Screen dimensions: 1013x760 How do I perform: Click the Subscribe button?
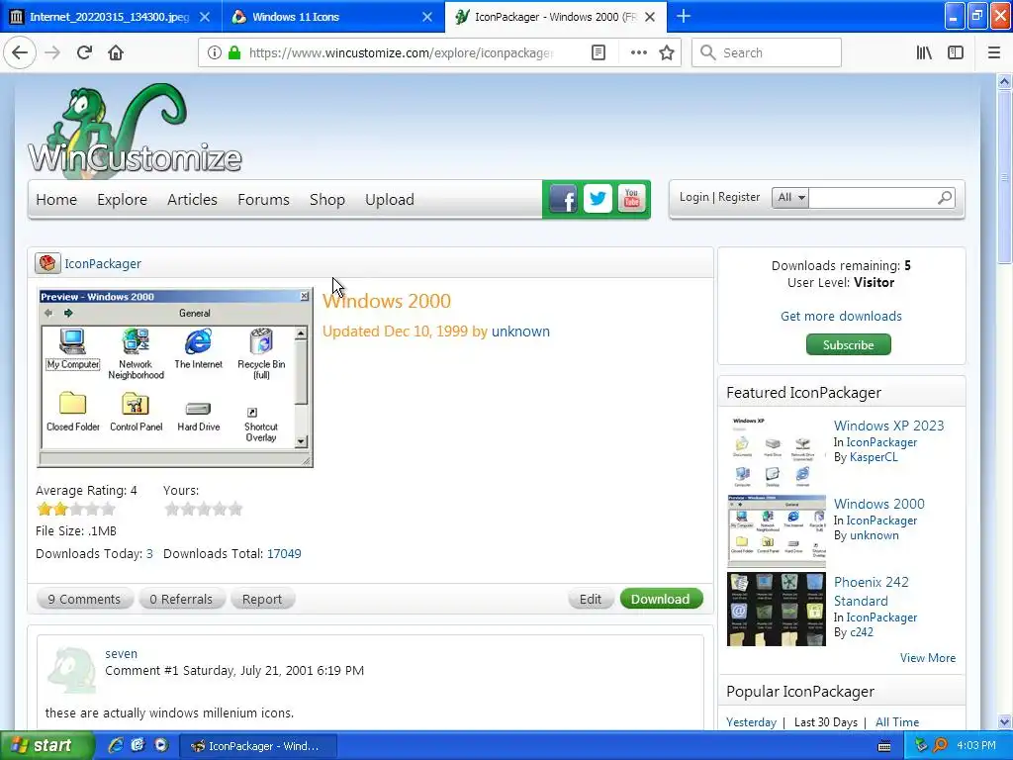(848, 345)
